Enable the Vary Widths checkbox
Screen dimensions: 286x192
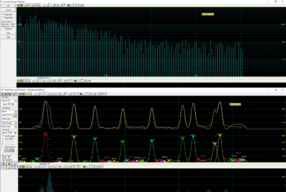[3, 139]
